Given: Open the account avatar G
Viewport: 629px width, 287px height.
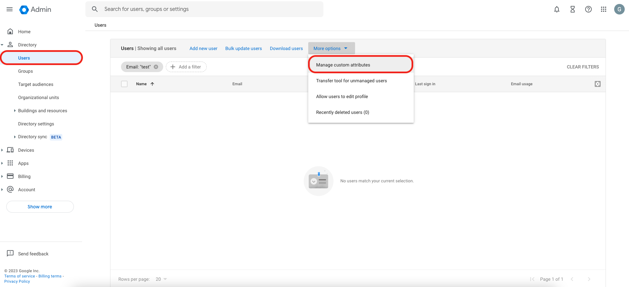Looking at the screenshot, I should pos(619,9).
